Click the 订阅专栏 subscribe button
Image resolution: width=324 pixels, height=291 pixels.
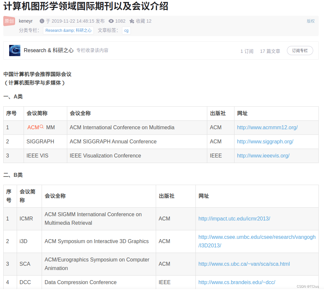[300, 51]
